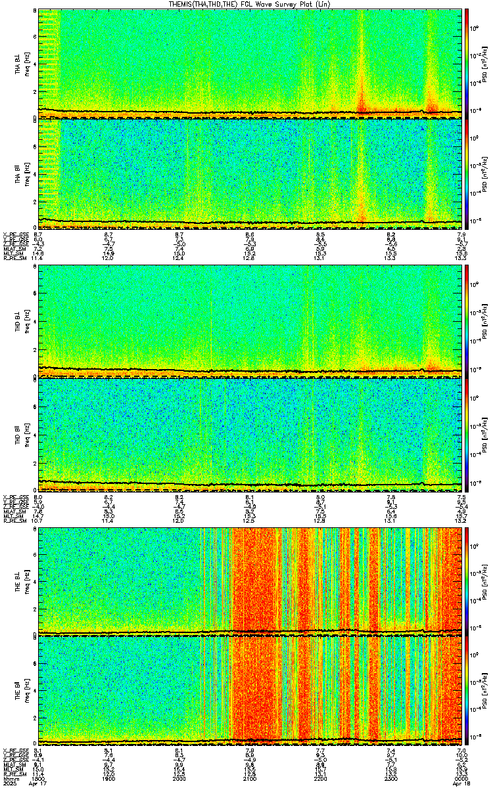Screen dimensions: 493x788
Task: Click the '0000' time tick label
Action: [x=461, y=779]
